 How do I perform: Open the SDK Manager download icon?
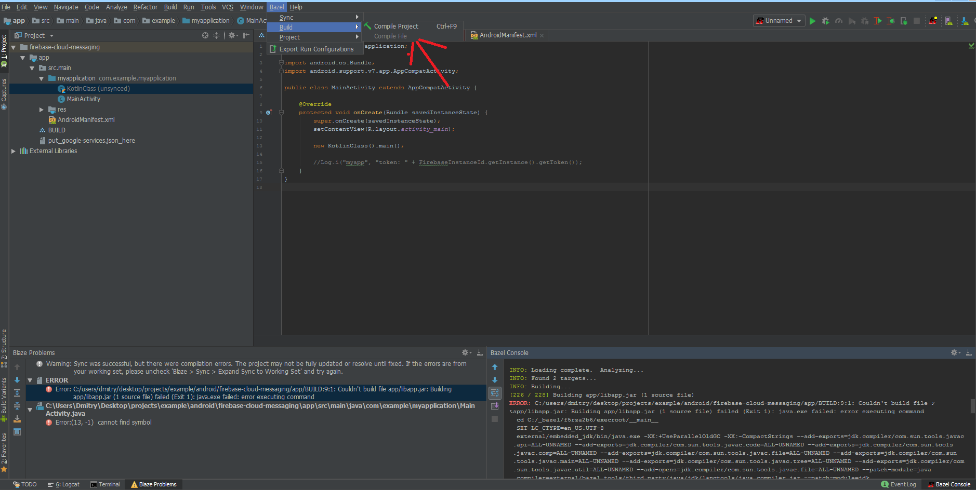tap(965, 21)
